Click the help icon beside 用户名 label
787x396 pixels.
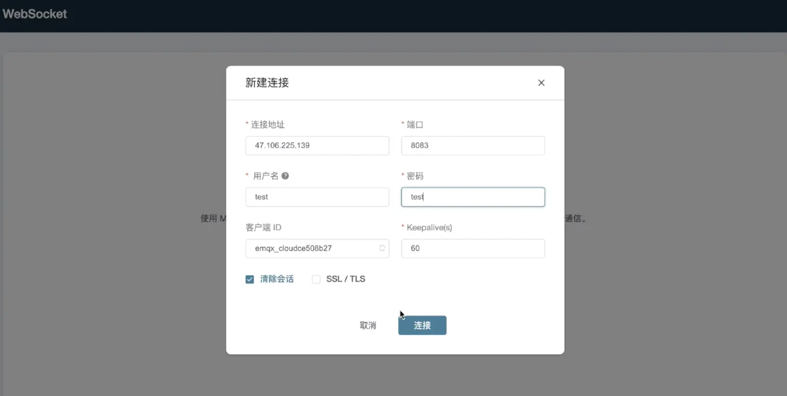285,175
